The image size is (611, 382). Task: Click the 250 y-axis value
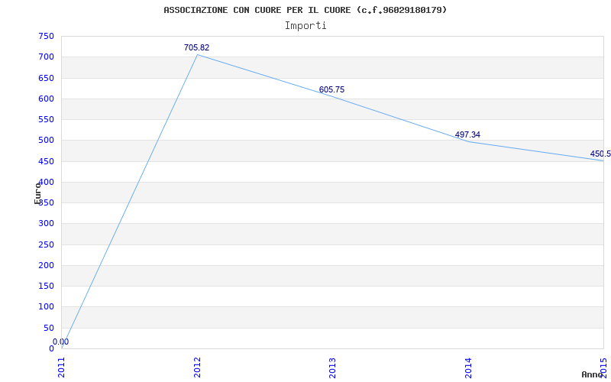click(x=46, y=244)
